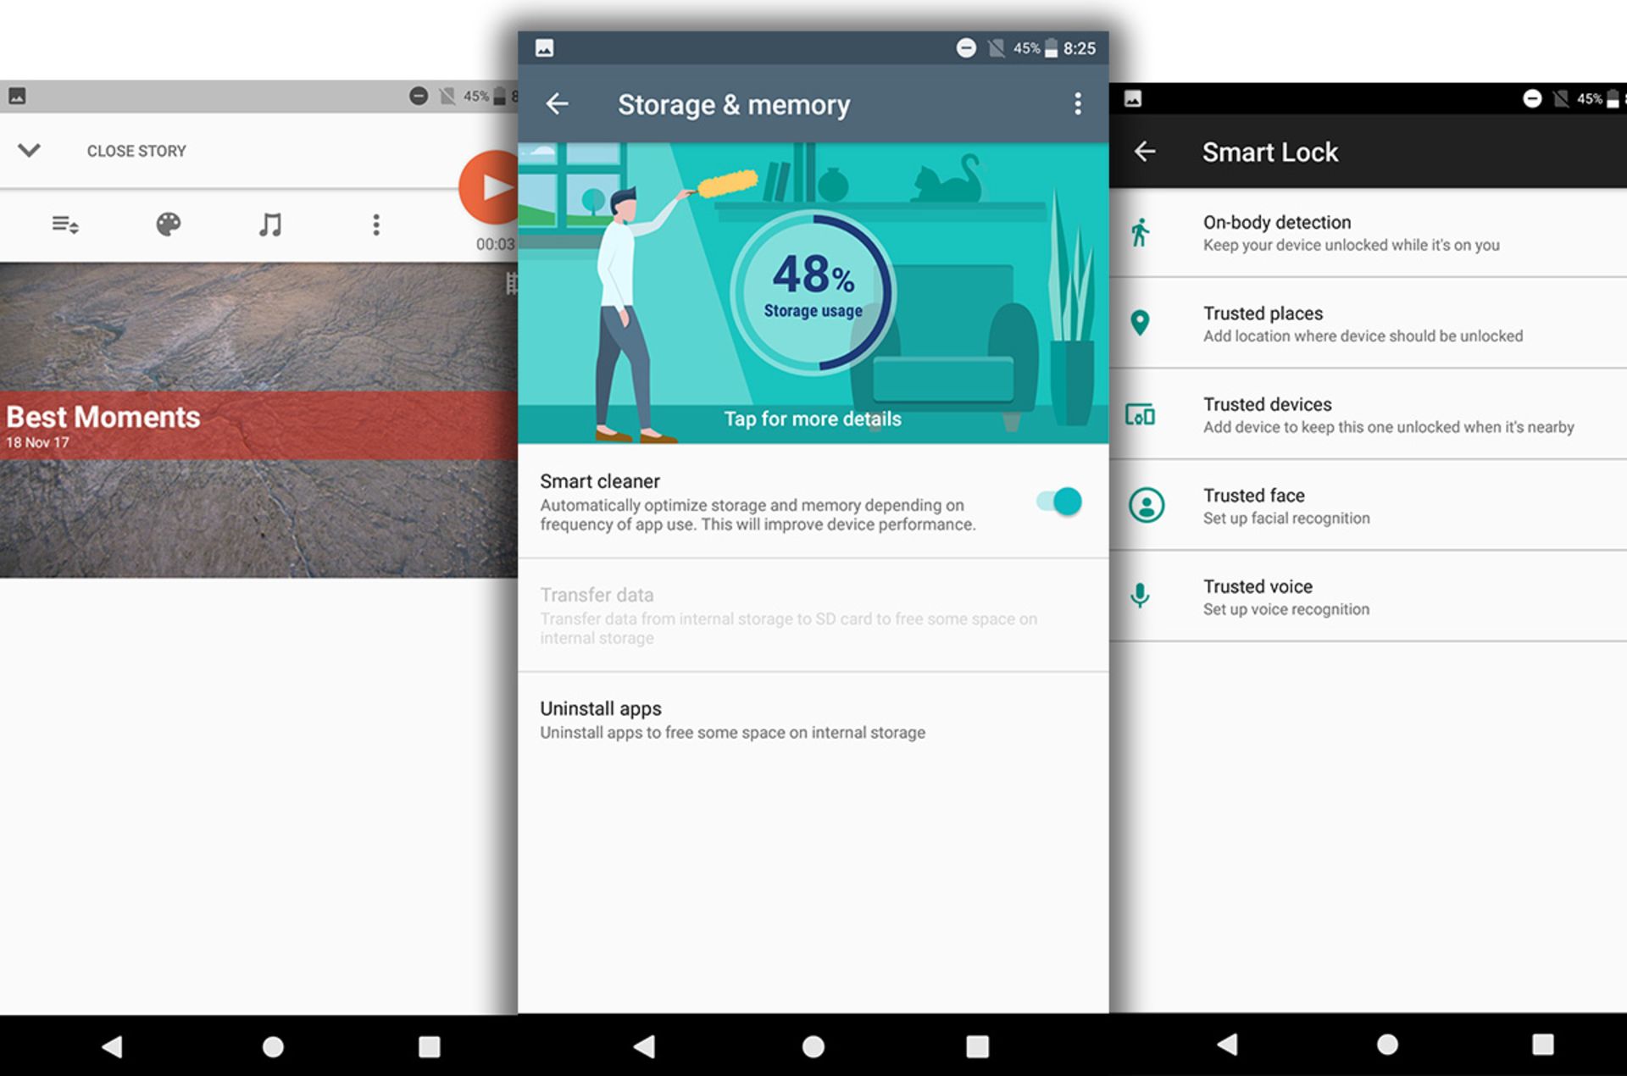Go back from Storage & memory

(557, 104)
